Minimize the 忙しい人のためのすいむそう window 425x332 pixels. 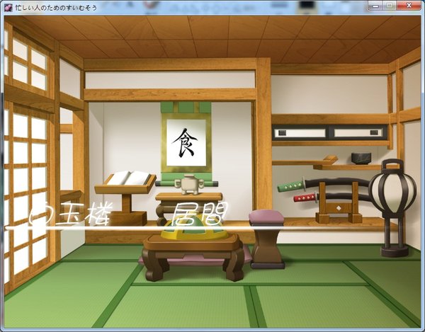click(375, 6)
